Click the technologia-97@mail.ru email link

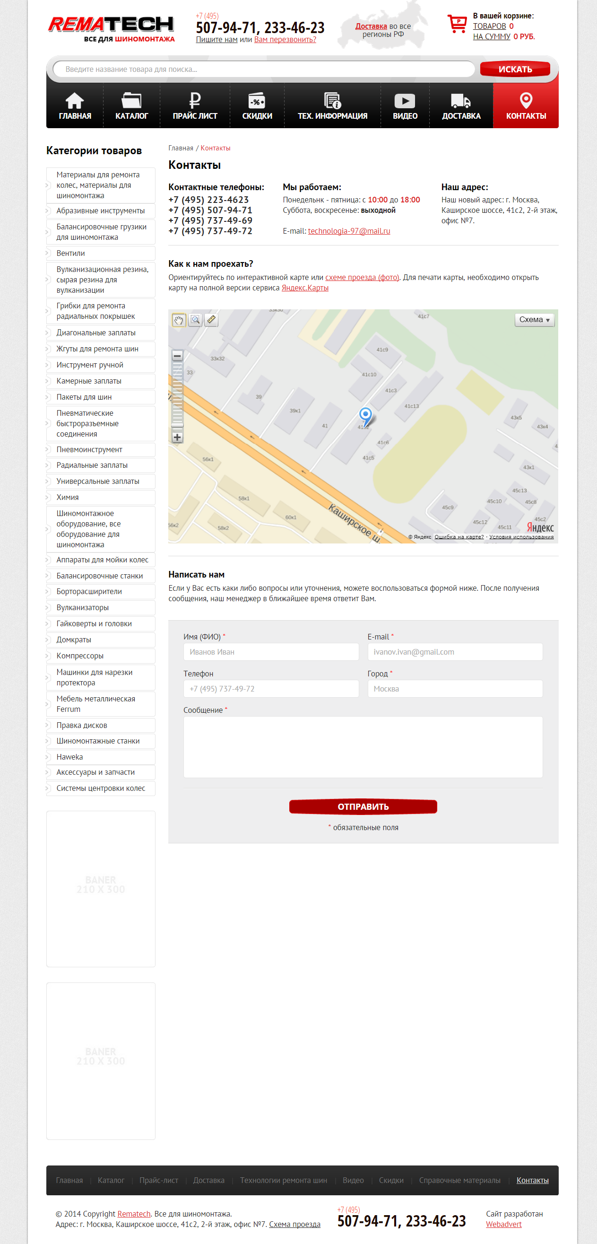[349, 231]
